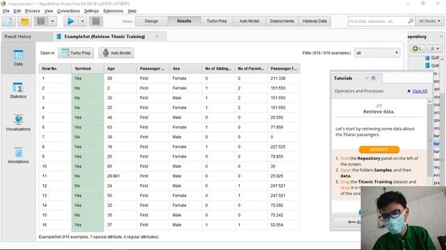Expand the save options dropdown arrow
446x250 pixels.
coord(52,22)
